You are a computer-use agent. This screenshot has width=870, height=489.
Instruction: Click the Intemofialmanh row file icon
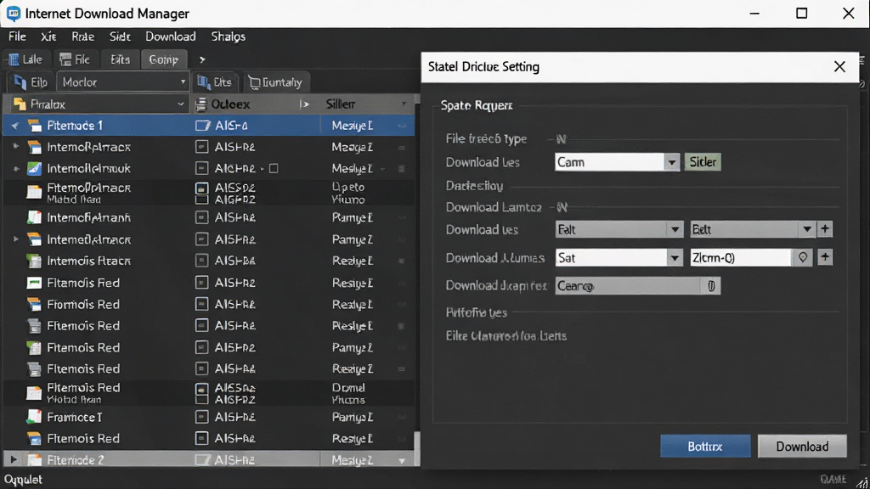(34, 217)
